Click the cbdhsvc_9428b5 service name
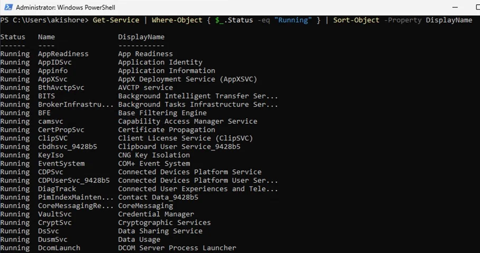This screenshot has width=480, height=253. click(x=68, y=147)
